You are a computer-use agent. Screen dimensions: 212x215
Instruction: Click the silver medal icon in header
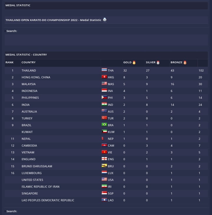point(158,62)
